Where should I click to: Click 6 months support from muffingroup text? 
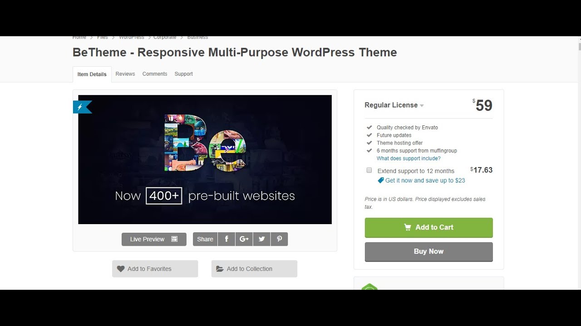click(417, 151)
